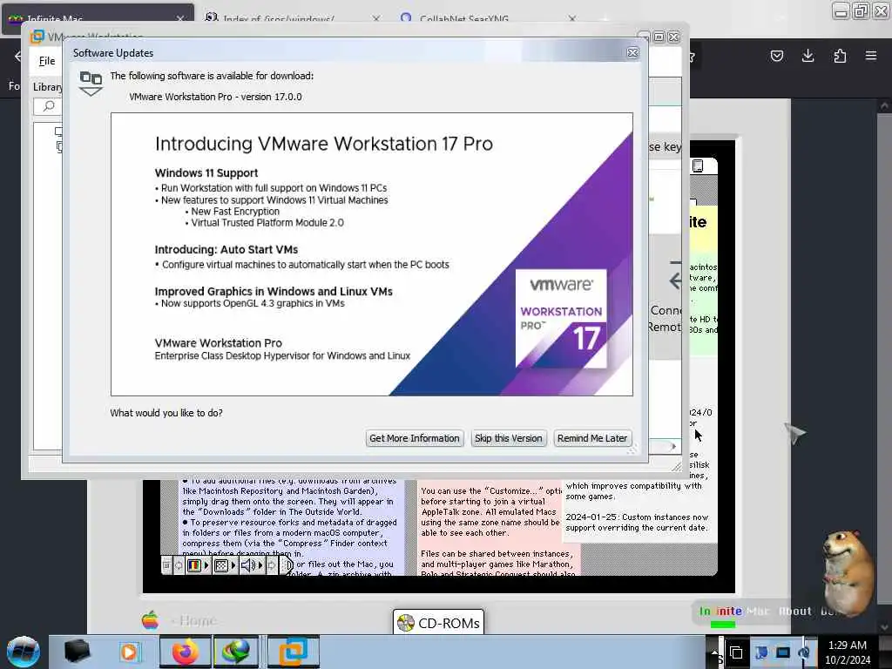
Task: Click the volume tray icon
Action: [804, 652]
